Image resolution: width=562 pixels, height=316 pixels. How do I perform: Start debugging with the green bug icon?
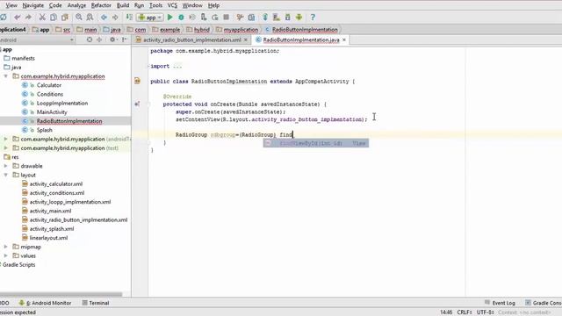click(x=181, y=18)
